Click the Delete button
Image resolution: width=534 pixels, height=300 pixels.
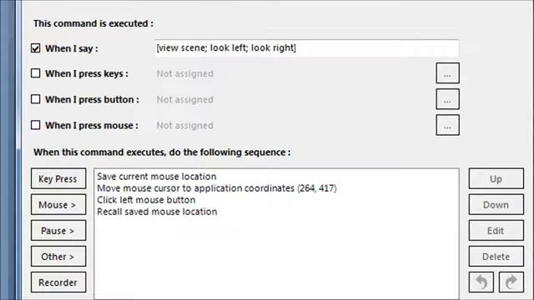[x=496, y=256]
